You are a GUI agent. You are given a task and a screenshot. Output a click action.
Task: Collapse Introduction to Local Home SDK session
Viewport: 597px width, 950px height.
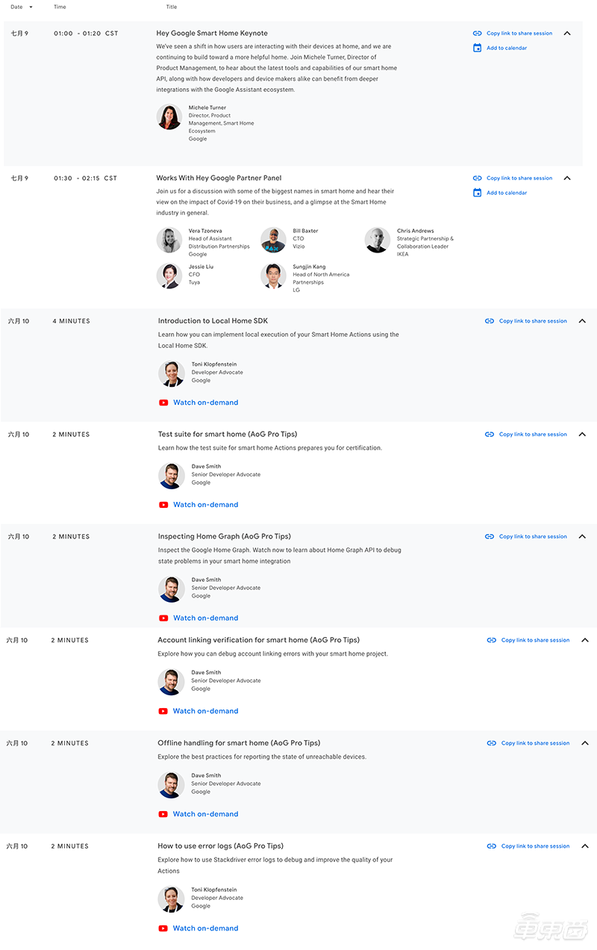[583, 321]
